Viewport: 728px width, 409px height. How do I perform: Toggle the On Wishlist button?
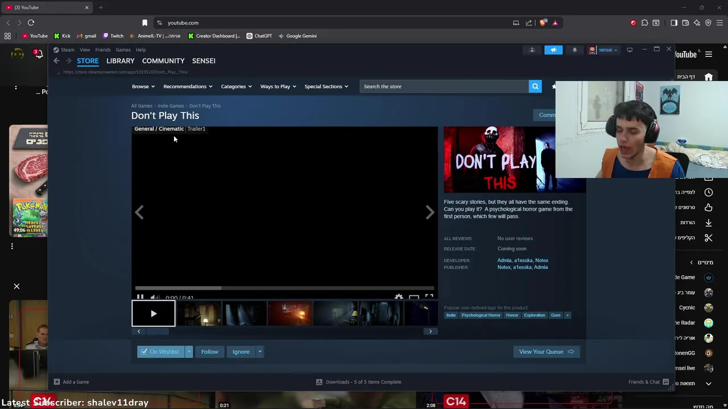(x=160, y=352)
